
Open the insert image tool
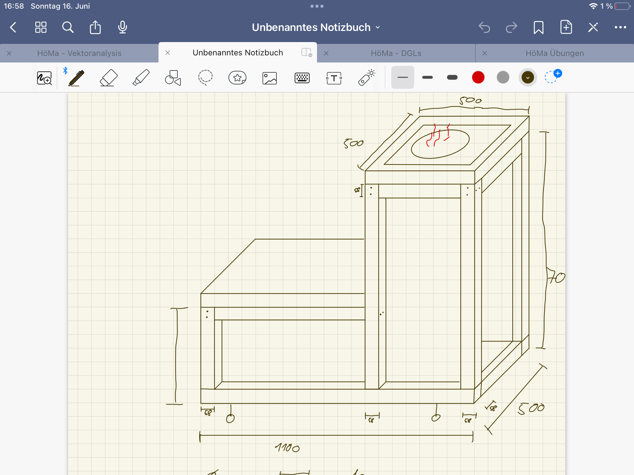pos(270,78)
